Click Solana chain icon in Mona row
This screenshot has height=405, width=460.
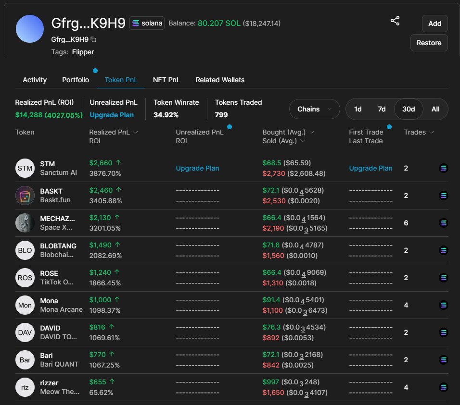tap(444, 305)
